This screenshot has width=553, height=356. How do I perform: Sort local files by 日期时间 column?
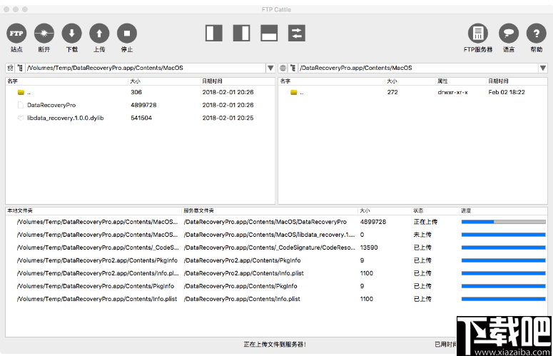212,81
